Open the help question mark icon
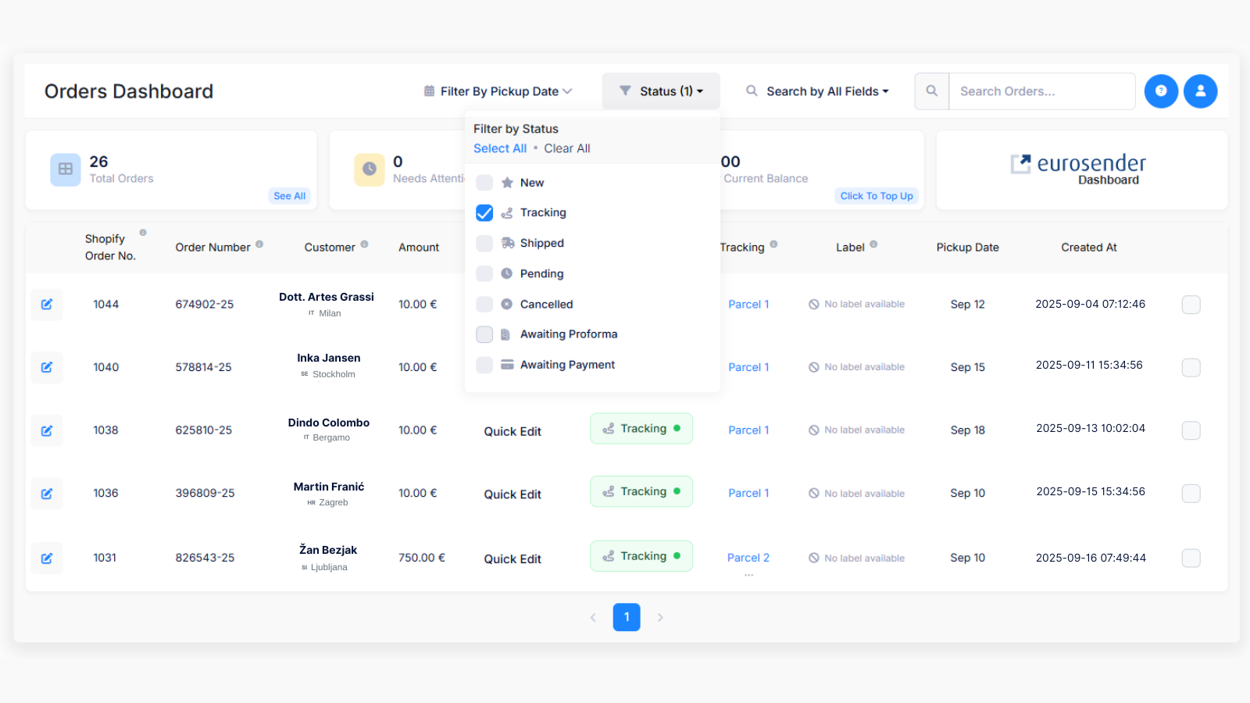Screen dimensions: 1250x703 click(x=1162, y=91)
